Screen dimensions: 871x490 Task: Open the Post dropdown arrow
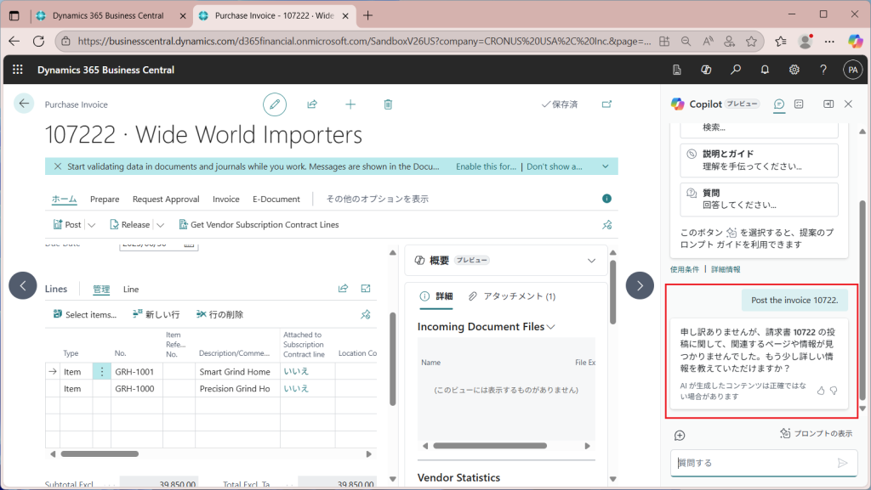92,224
